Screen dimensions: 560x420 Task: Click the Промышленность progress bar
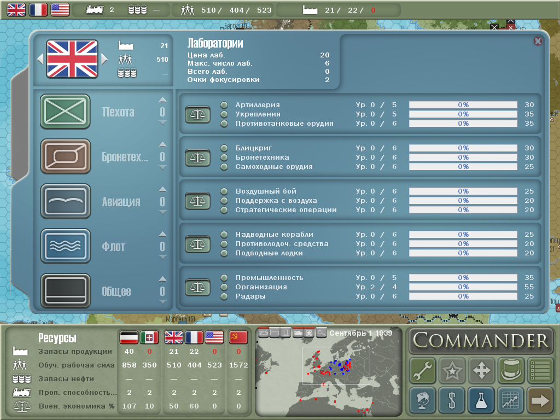[463, 278]
